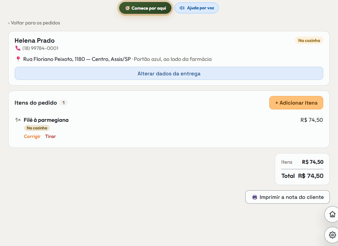Click 'Alterar dados da entrega' button
The height and width of the screenshot is (246, 338).
tap(169, 73)
